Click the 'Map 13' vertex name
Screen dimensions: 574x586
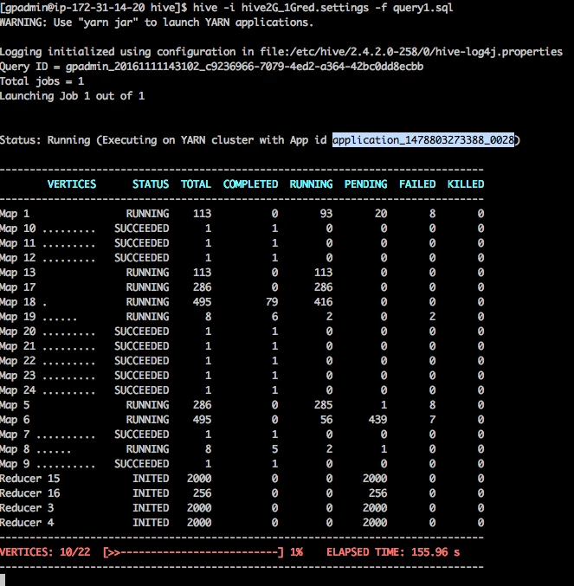coord(18,273)
